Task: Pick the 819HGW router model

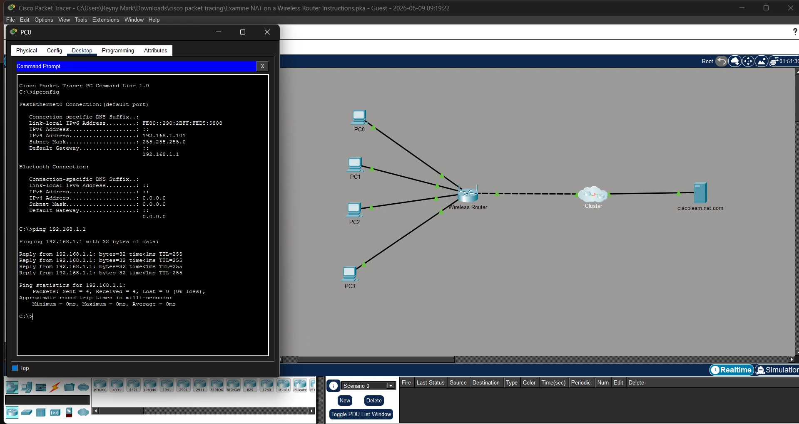Action: click(x=233, y=385)
